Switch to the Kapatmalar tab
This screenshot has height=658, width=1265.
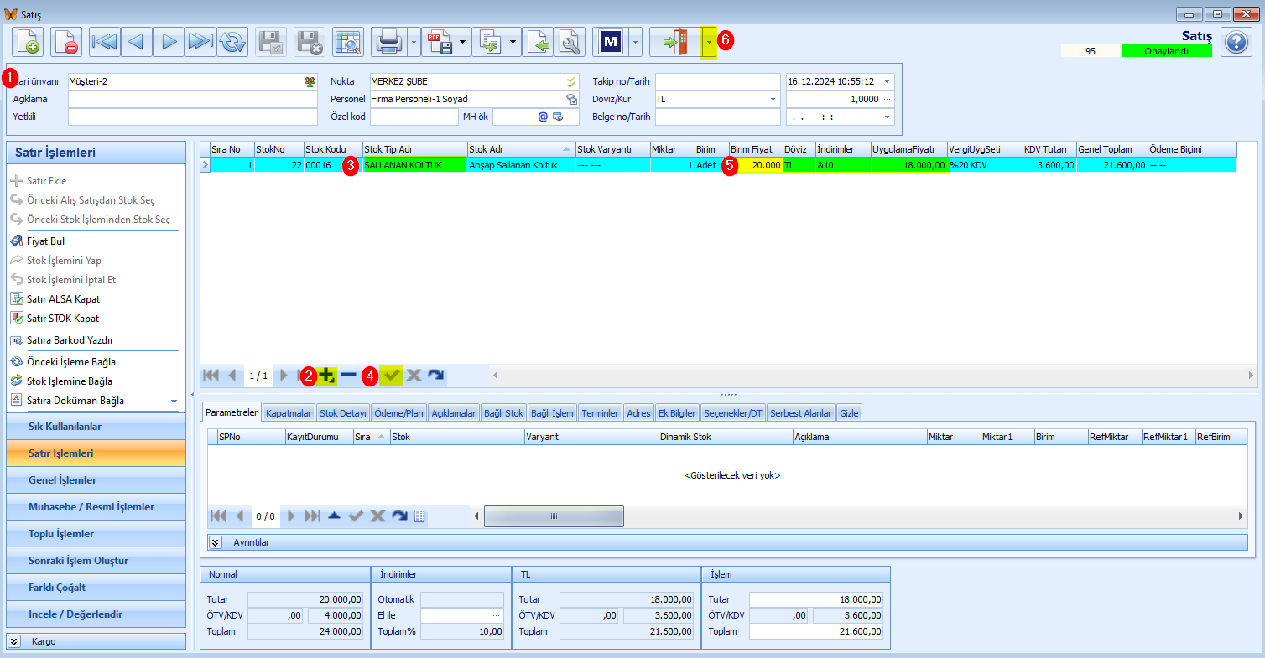[289, 412]
